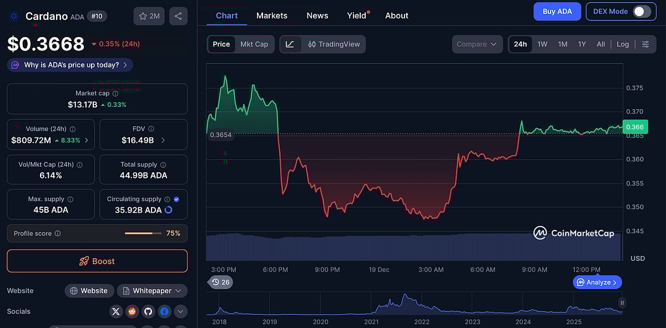The image size is (666, 328).
Task: Open the Compare dropdown
Action: pos(477,44)
